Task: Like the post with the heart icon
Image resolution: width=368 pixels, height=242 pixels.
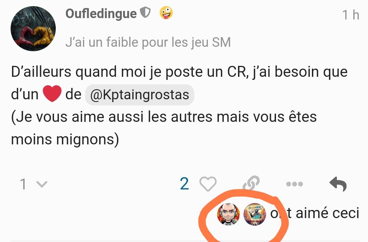Action: tap(208, 184)
